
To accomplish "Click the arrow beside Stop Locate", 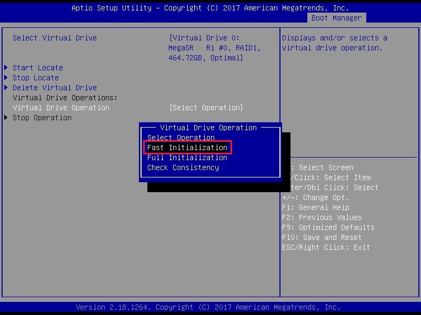I will [x=6, y=78].
